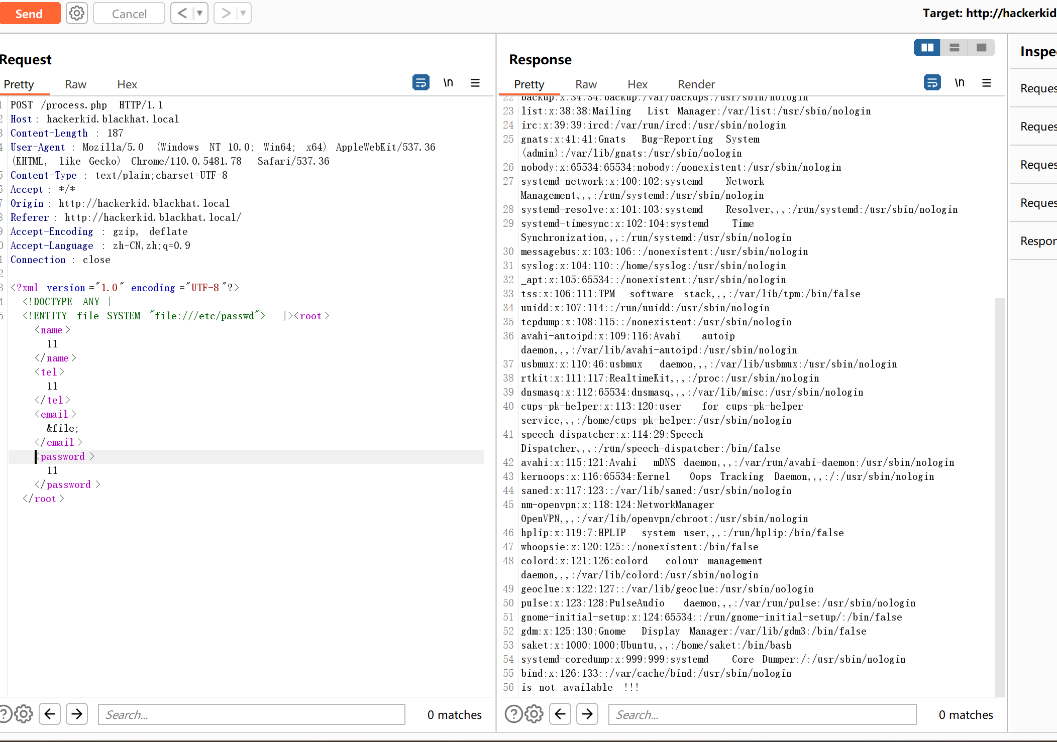Jump to next match in Request search

(x=77, y=714)
